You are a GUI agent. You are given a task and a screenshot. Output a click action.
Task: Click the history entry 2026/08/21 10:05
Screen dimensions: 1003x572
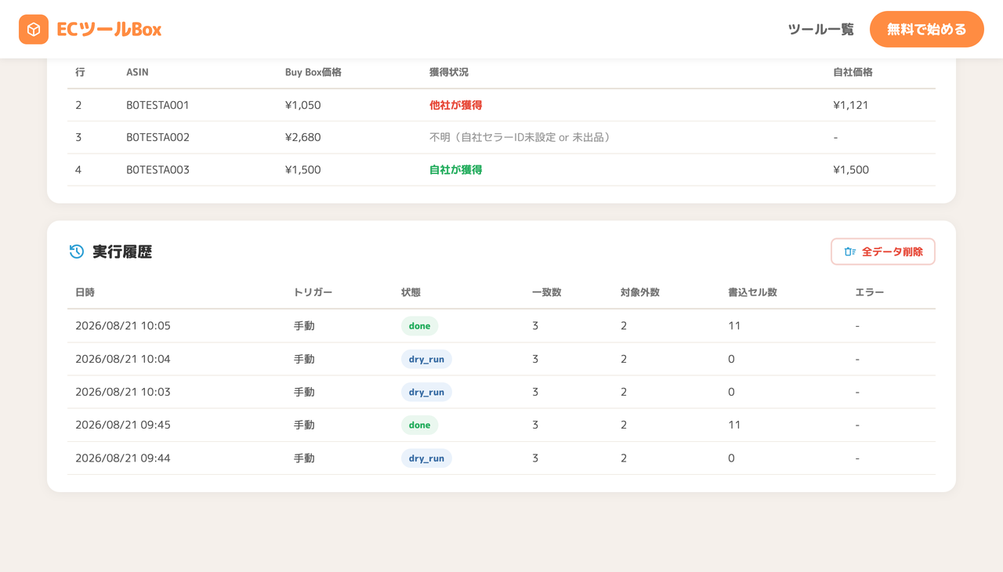pos(123,326)
